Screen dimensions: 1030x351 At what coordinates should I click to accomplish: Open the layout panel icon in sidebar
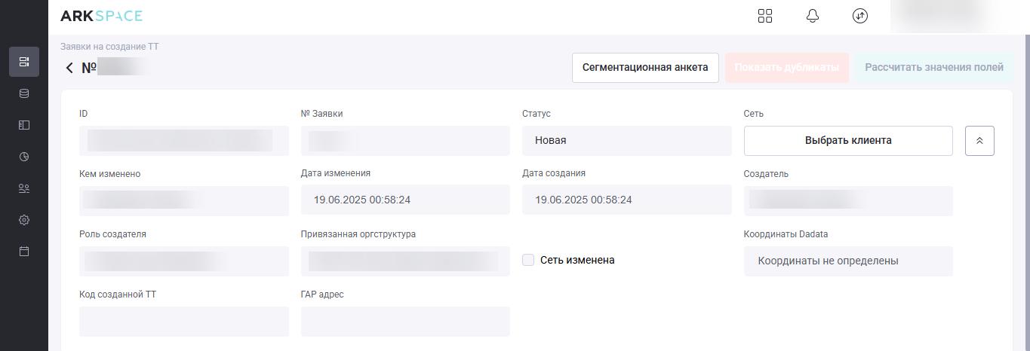pyautogui.click(x=24, y=125)
